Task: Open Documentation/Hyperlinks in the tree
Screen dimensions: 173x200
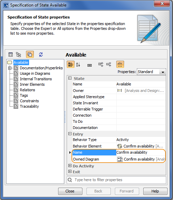Action: pyautogui.click(x=41, y=68)
